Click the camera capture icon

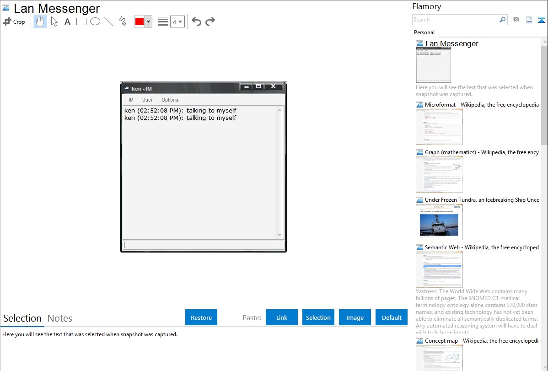(x=516, y=20)
